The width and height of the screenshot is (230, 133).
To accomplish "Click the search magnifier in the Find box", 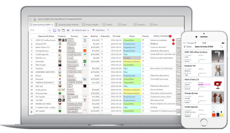I will pos(45,30).
